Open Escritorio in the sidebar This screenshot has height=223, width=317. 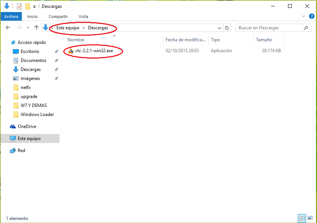[30, 51]
